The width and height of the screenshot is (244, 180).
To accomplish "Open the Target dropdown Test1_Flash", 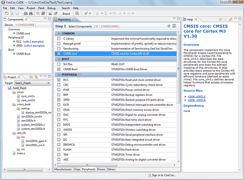I will click(x=32, y=83).
